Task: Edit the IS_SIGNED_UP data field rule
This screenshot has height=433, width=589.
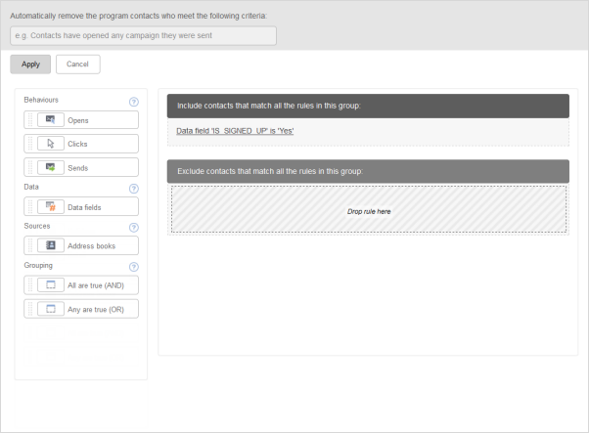Action: coord(235,131)
